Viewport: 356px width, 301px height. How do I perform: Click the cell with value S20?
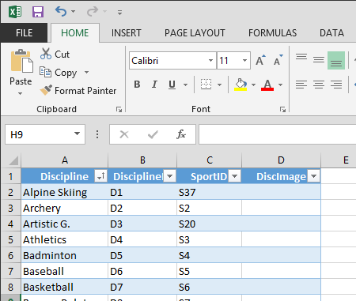[x=210, y=224]
